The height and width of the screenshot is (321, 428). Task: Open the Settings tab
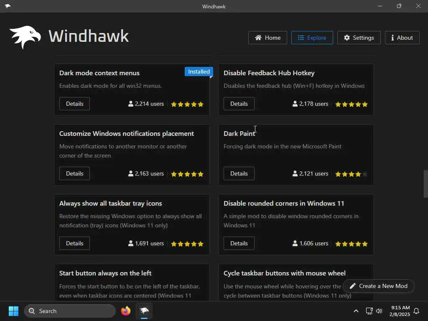(359, 38)
